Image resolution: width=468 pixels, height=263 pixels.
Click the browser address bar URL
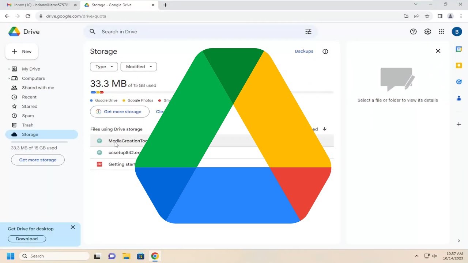[x=76, y=16]
